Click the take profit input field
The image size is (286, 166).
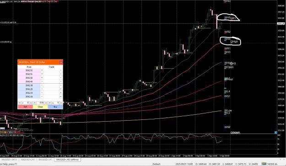tap(55, 103)
